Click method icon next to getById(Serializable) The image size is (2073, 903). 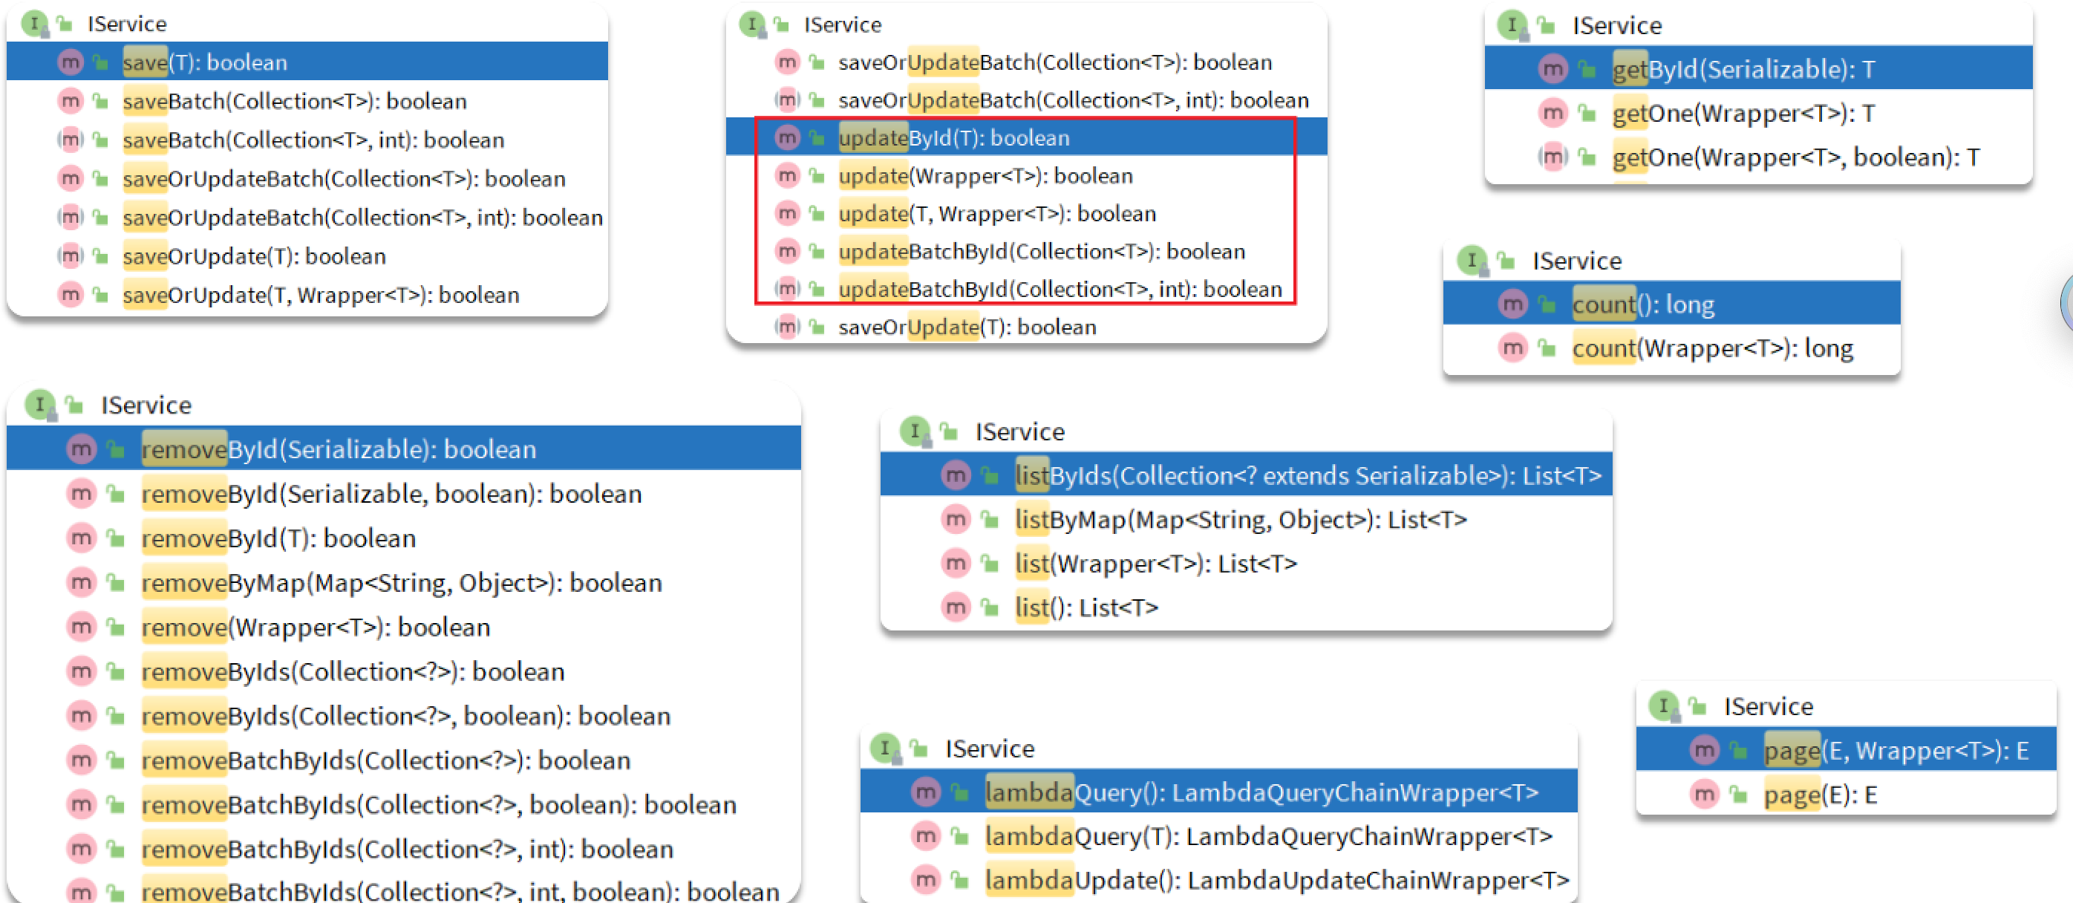tap(1553, 69)
